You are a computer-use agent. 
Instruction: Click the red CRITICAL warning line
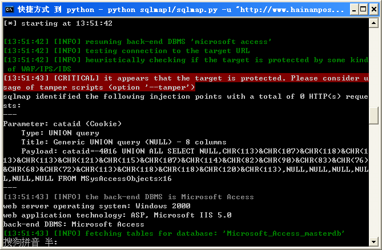[x=186, y=83]
